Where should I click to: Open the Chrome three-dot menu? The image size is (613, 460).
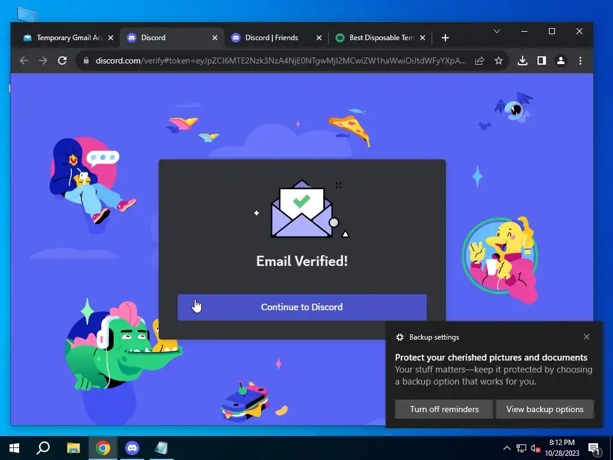pyautogui.click(x=580, y=60)
